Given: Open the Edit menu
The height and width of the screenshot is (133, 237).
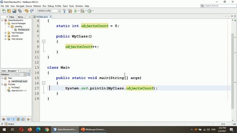Looking at the screenshot, I should click(7, 6).
